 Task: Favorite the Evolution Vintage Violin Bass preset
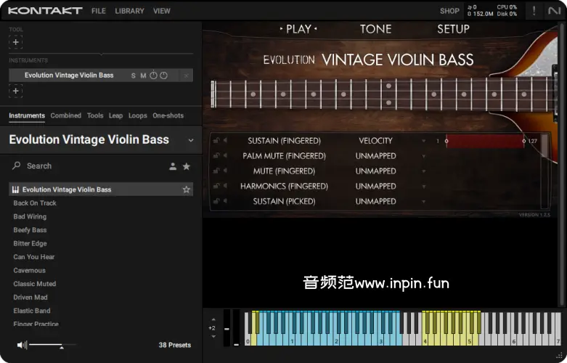click(x=187, y=189)
